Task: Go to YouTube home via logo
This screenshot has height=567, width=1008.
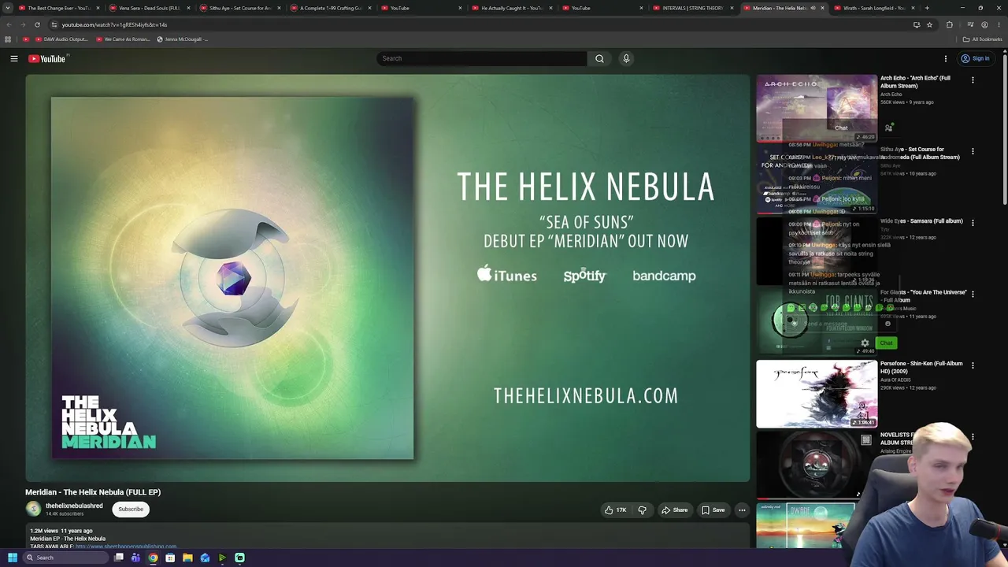Action: 47,58
